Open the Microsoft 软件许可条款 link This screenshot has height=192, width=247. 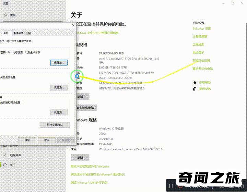click(x=89, y=182)
